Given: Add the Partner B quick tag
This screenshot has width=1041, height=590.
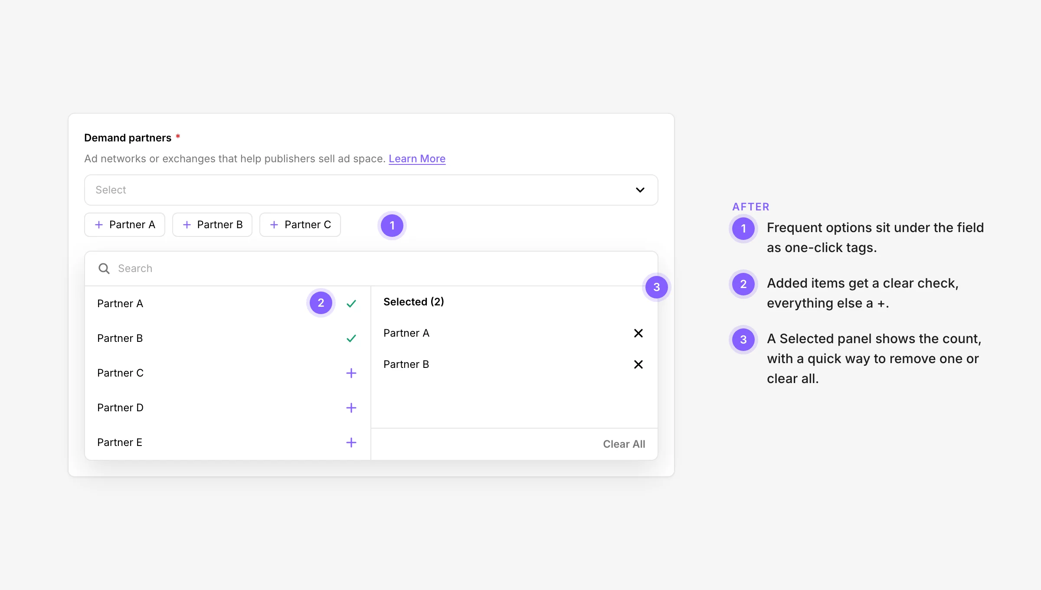Looking at the screenshot, I should coord(212,225).
